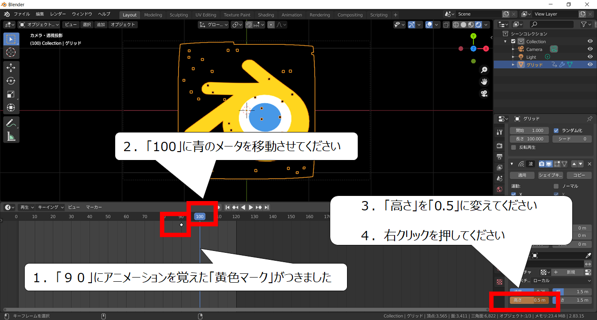Viewport: 597px width, 320px height.
Task: Click the X axis on navigation gizmo
Action: (486, 49)
